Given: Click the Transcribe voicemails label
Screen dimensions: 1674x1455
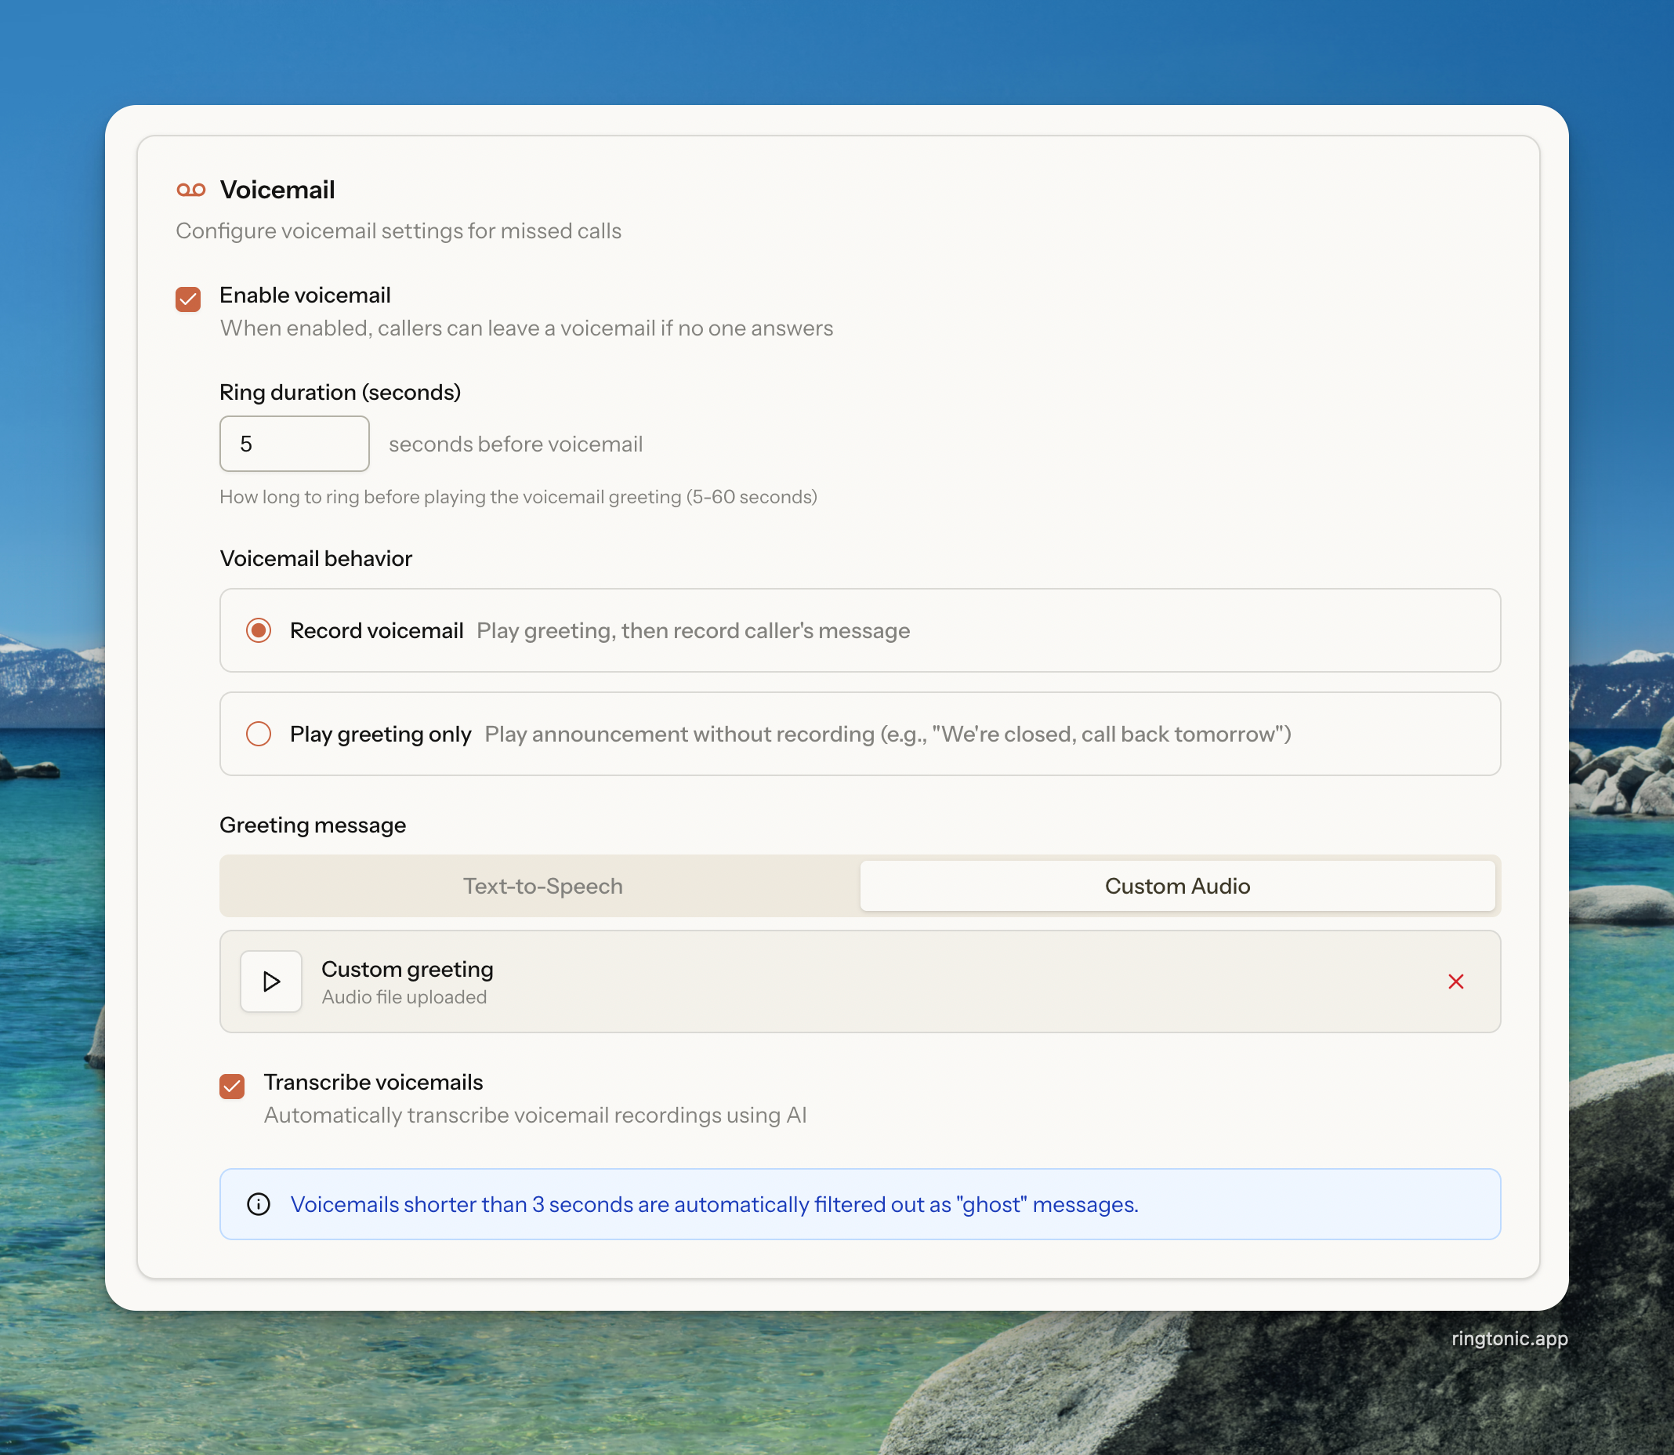Looking at the screenshot, I should click(x=372, y=1083).
